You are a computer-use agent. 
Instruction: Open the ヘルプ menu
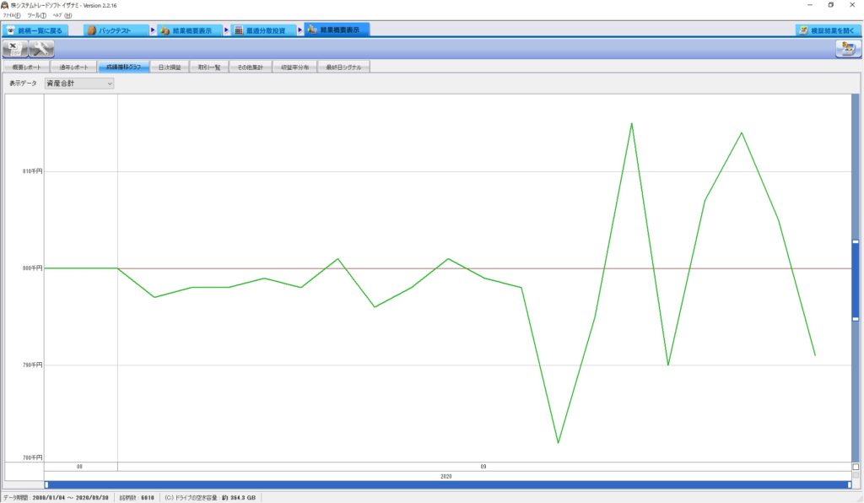62,15
